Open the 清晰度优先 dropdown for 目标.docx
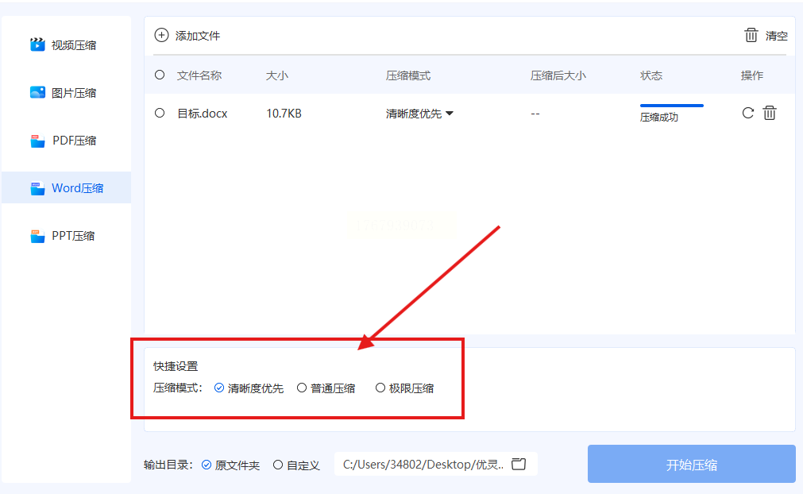Image resolution: width=803 pixels, height=494 pixels. point(419,114)
